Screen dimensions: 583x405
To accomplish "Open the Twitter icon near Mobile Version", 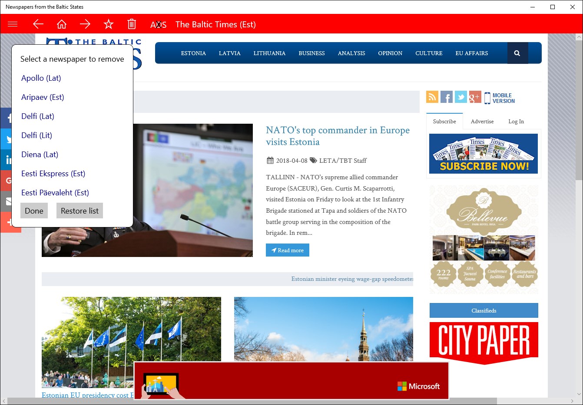I will tap(461, 97).
